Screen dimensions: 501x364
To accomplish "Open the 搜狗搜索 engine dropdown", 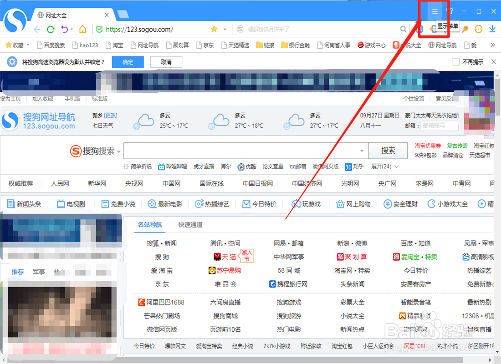I will [x=118, y=151].
